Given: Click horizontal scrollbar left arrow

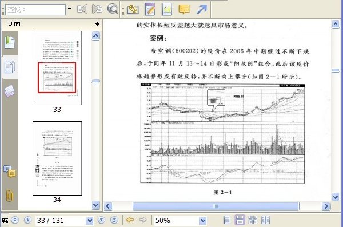Looking at the screenshot, I should coord(108,206).
